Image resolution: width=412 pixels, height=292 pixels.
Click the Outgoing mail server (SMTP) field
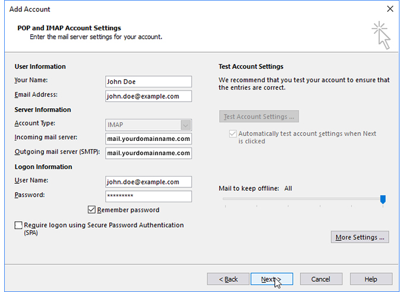(148, 153)
